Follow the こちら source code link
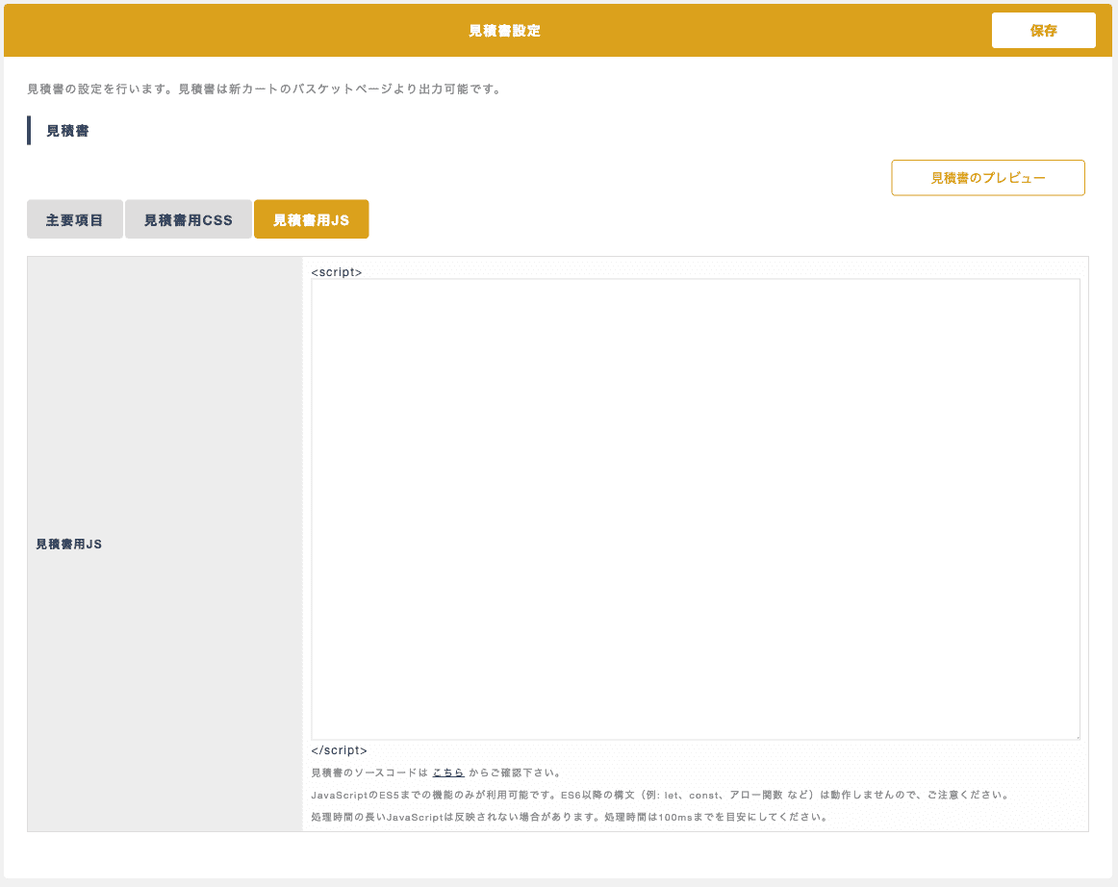Image resolution: width=1118 pixels, height=887 pixels. (448, 773)
